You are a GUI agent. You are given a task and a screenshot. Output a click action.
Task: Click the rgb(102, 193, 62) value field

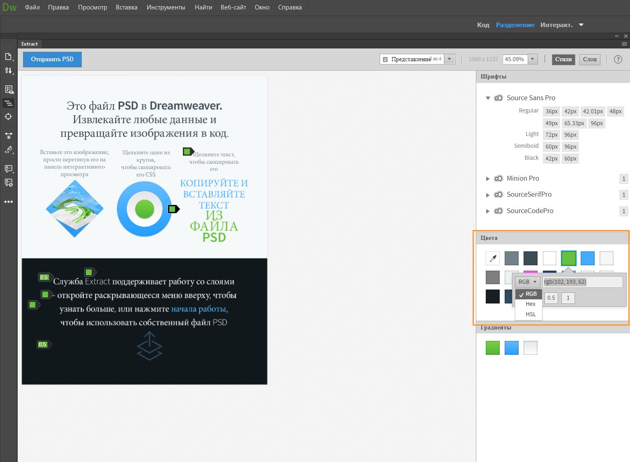[583, 282]
